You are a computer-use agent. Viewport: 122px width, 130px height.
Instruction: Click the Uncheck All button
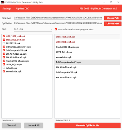(x=34, y=125)
